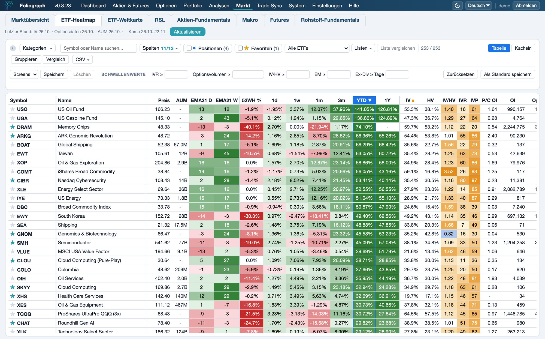
Task: Click the USO YTD cell 141.05%
Action: pyautogui.click(x=364, y=109)
